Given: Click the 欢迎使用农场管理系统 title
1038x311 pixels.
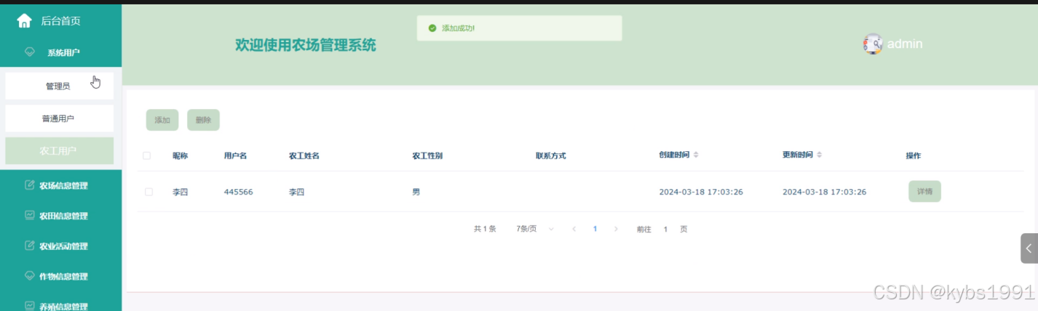Looking at the screenshot, I should (x=306, y=45).
